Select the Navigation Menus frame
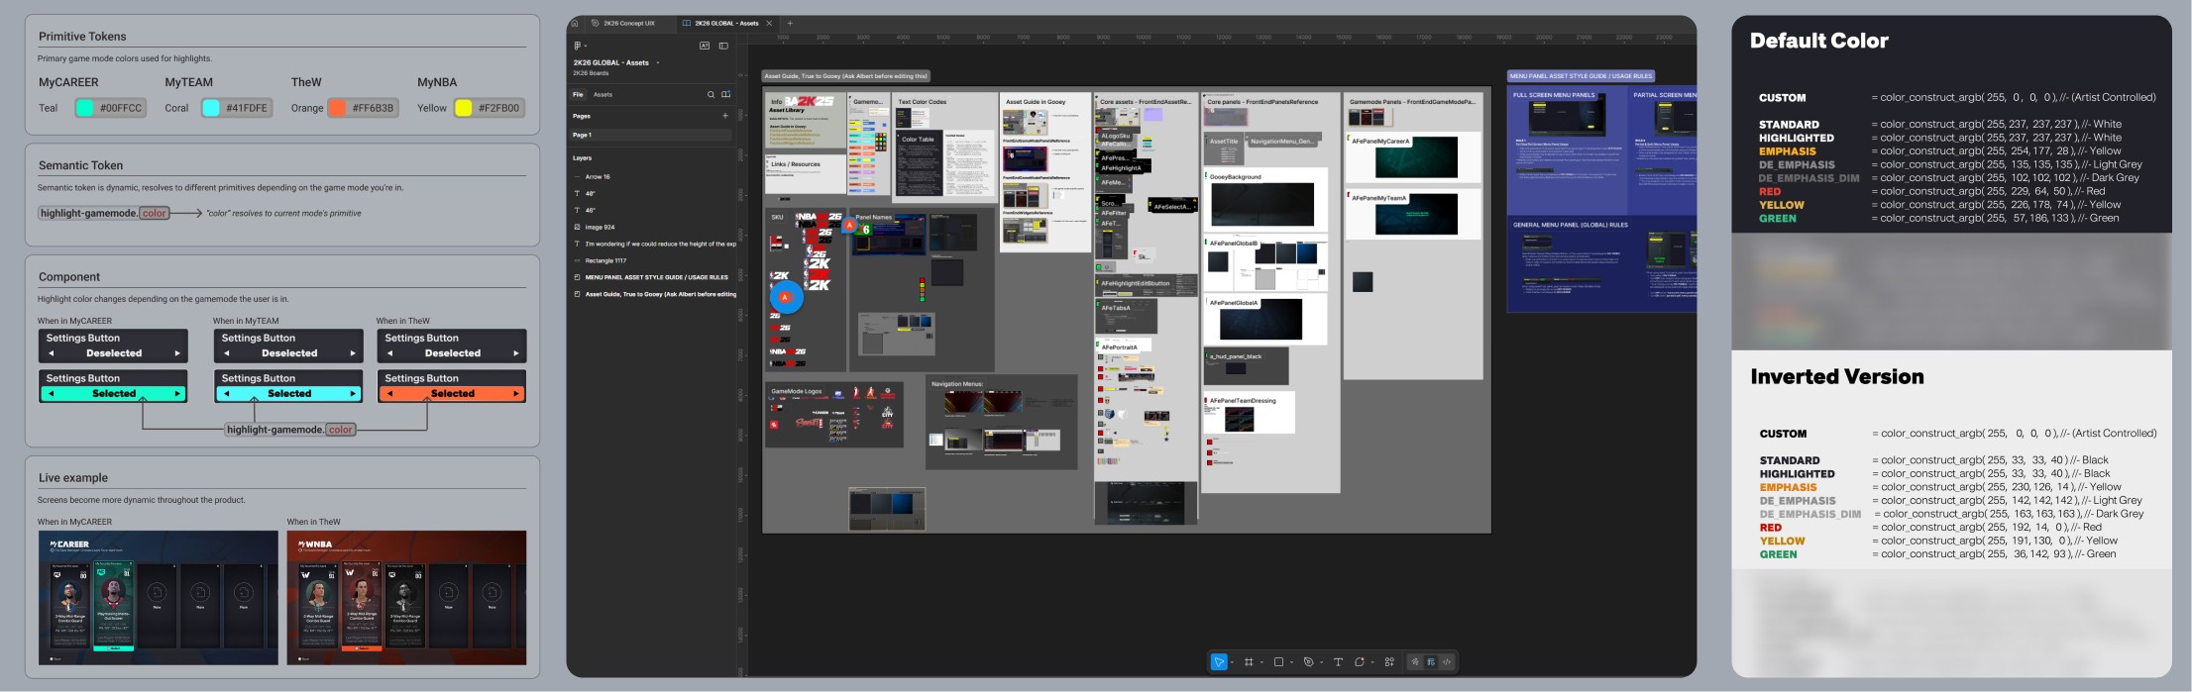Screen dimensions: 2192x692 click(1002, 422)
